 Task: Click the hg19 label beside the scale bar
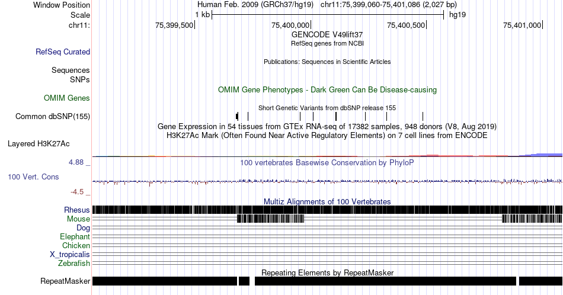click(458, 15)
